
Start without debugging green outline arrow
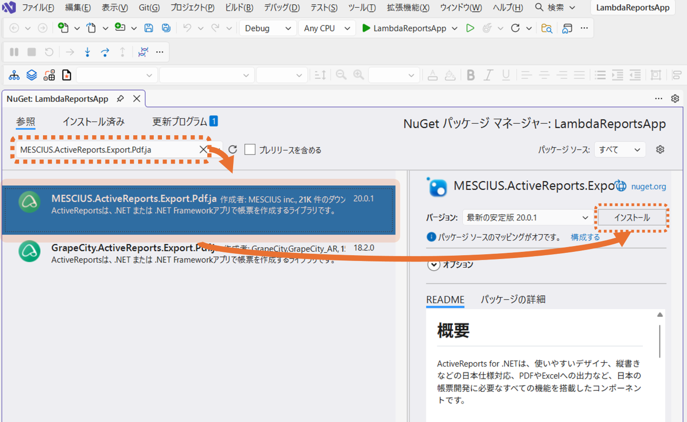pyautogui.click(x=470, y=28)
